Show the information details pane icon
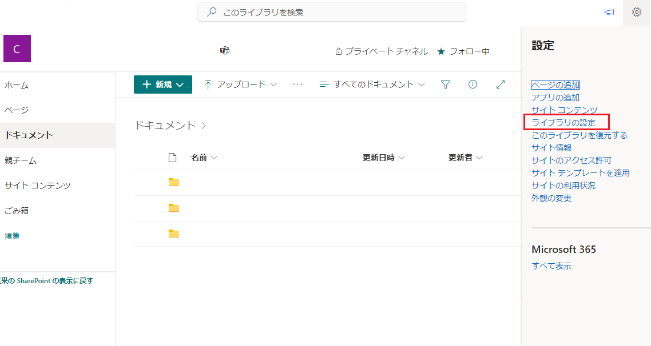 coord(473,85)
